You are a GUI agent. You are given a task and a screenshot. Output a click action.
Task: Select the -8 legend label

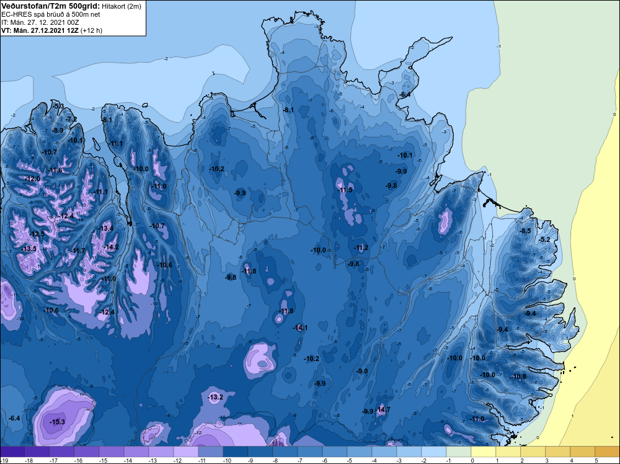[x=276, y=460]
